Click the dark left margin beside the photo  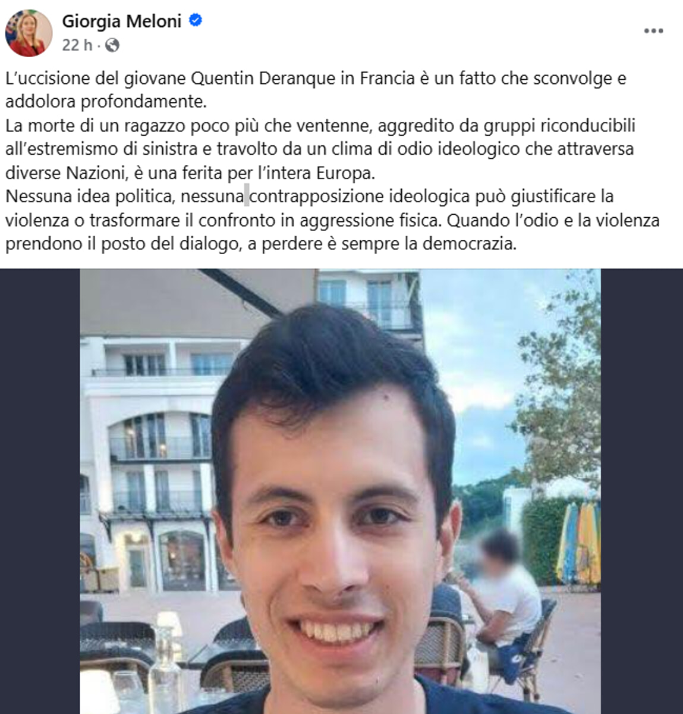coord(40,491)
